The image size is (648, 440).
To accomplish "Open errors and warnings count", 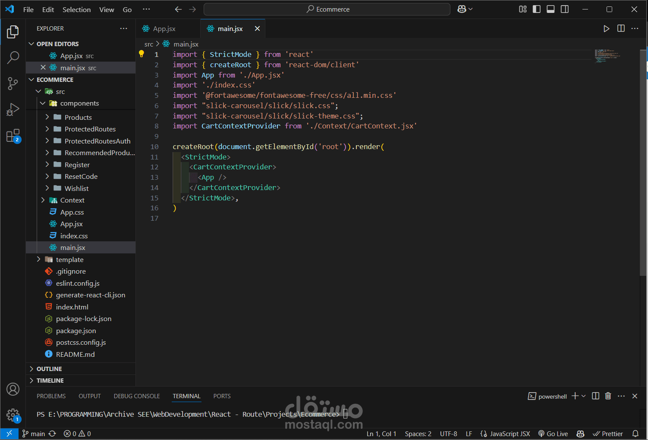I will pyautogui.click(x=77, y=434).
